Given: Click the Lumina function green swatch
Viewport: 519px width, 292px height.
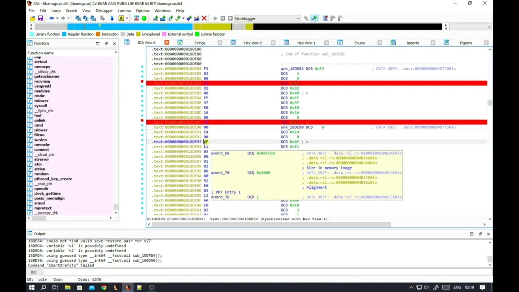Looking at the screenshot, I should point(197,34).
